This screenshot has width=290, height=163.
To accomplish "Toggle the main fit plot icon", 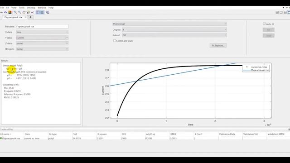I will (x=1, y=12).
